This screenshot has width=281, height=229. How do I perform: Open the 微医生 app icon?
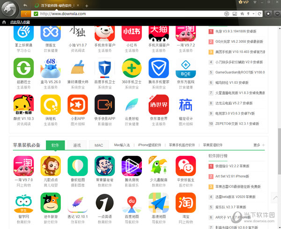[x=51, y=34]
